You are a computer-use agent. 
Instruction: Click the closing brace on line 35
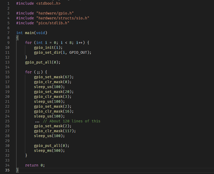tap(17, 170)
